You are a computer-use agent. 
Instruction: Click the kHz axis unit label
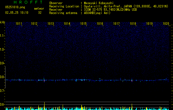tap(2, 22)
